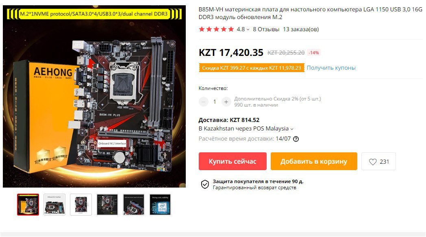Select the first thumbnail with orange box
The image size is (426, 237).
28,205
